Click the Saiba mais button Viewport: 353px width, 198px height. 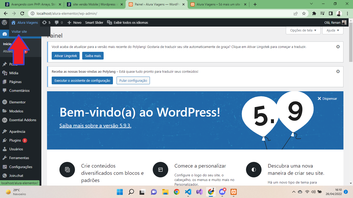click(x=93, y=56)
